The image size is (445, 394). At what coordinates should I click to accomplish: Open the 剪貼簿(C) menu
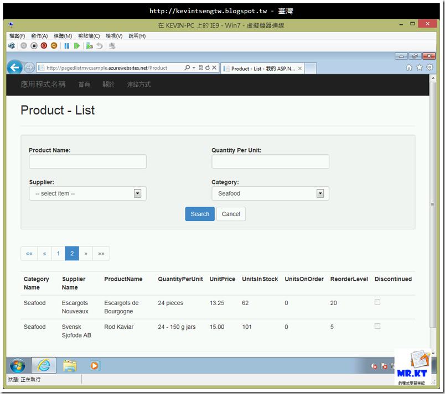click(89, 36)
